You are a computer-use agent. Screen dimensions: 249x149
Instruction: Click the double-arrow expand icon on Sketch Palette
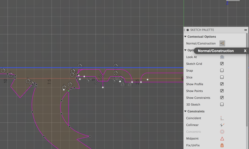pos(246,30)
